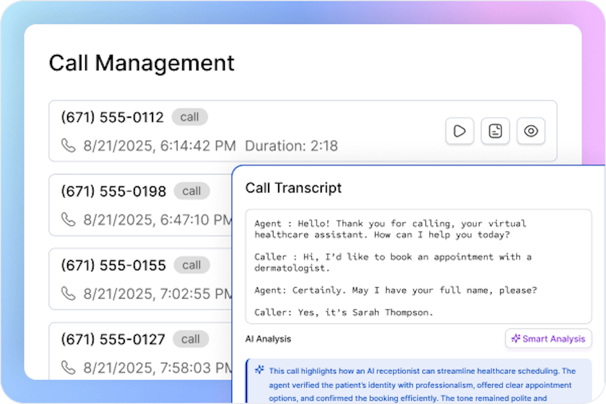606x404 pixels.
Task: Click the AI Analysis section label
Action: point(268,339)
